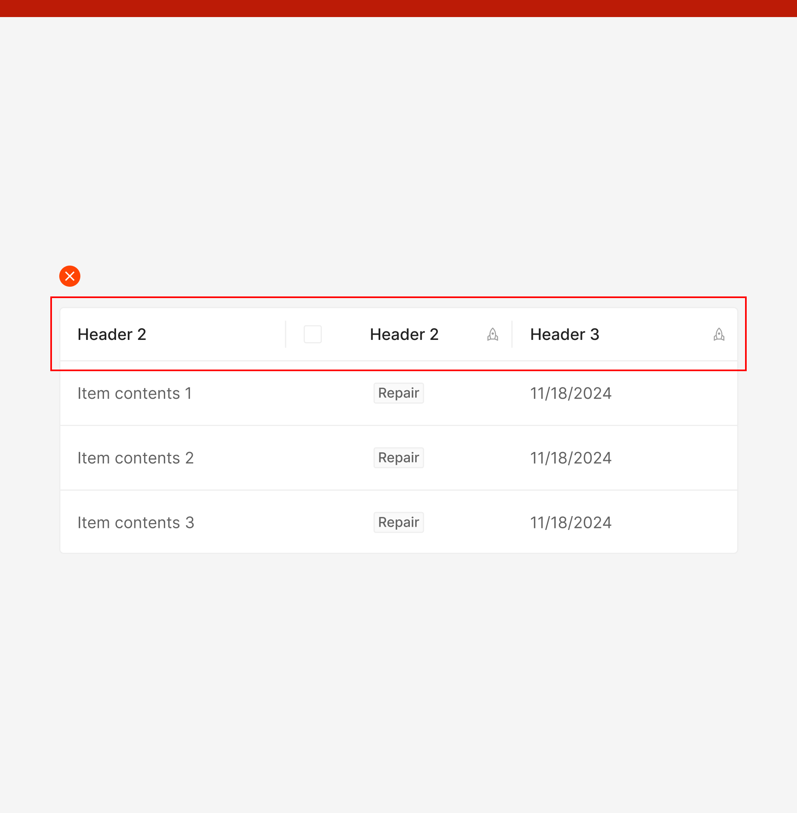Click the first Header 2 column title
The width and height of the screenshot is (797, 813).
click(x=112, y=334)
